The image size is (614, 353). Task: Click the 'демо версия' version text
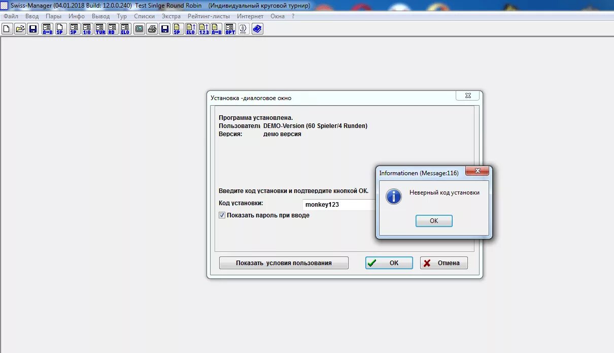pyautogui.click(x=282, y=134)
